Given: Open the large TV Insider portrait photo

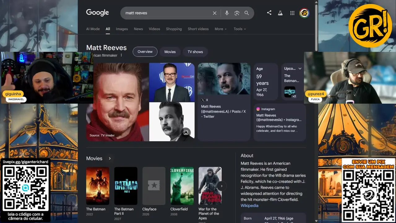Looking at the screenshot, I should click(x=118, y=102).
